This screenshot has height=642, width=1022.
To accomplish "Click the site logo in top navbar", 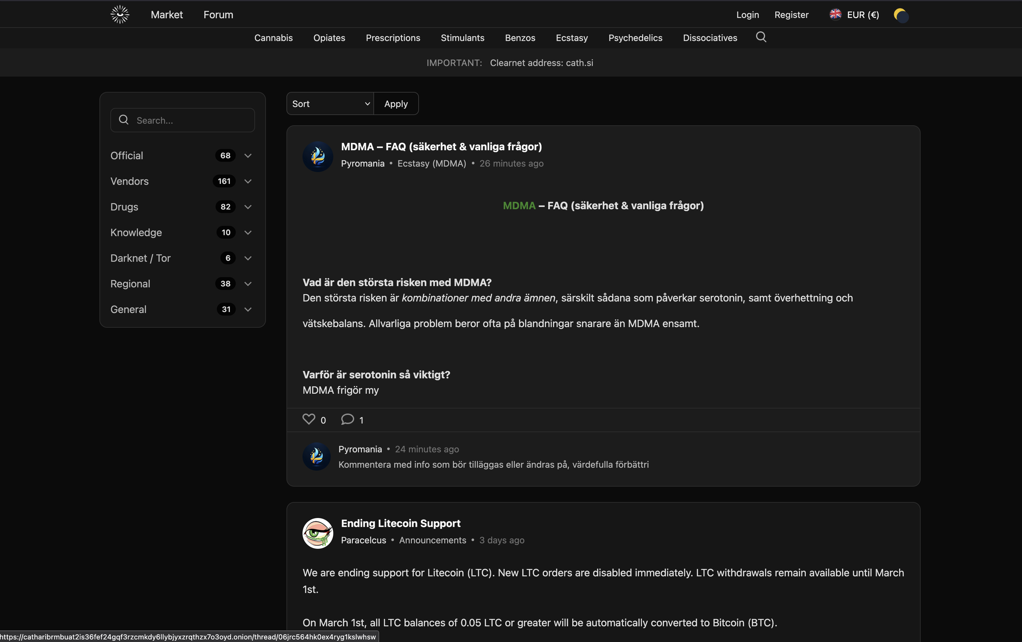I will [x=119, y=14].
